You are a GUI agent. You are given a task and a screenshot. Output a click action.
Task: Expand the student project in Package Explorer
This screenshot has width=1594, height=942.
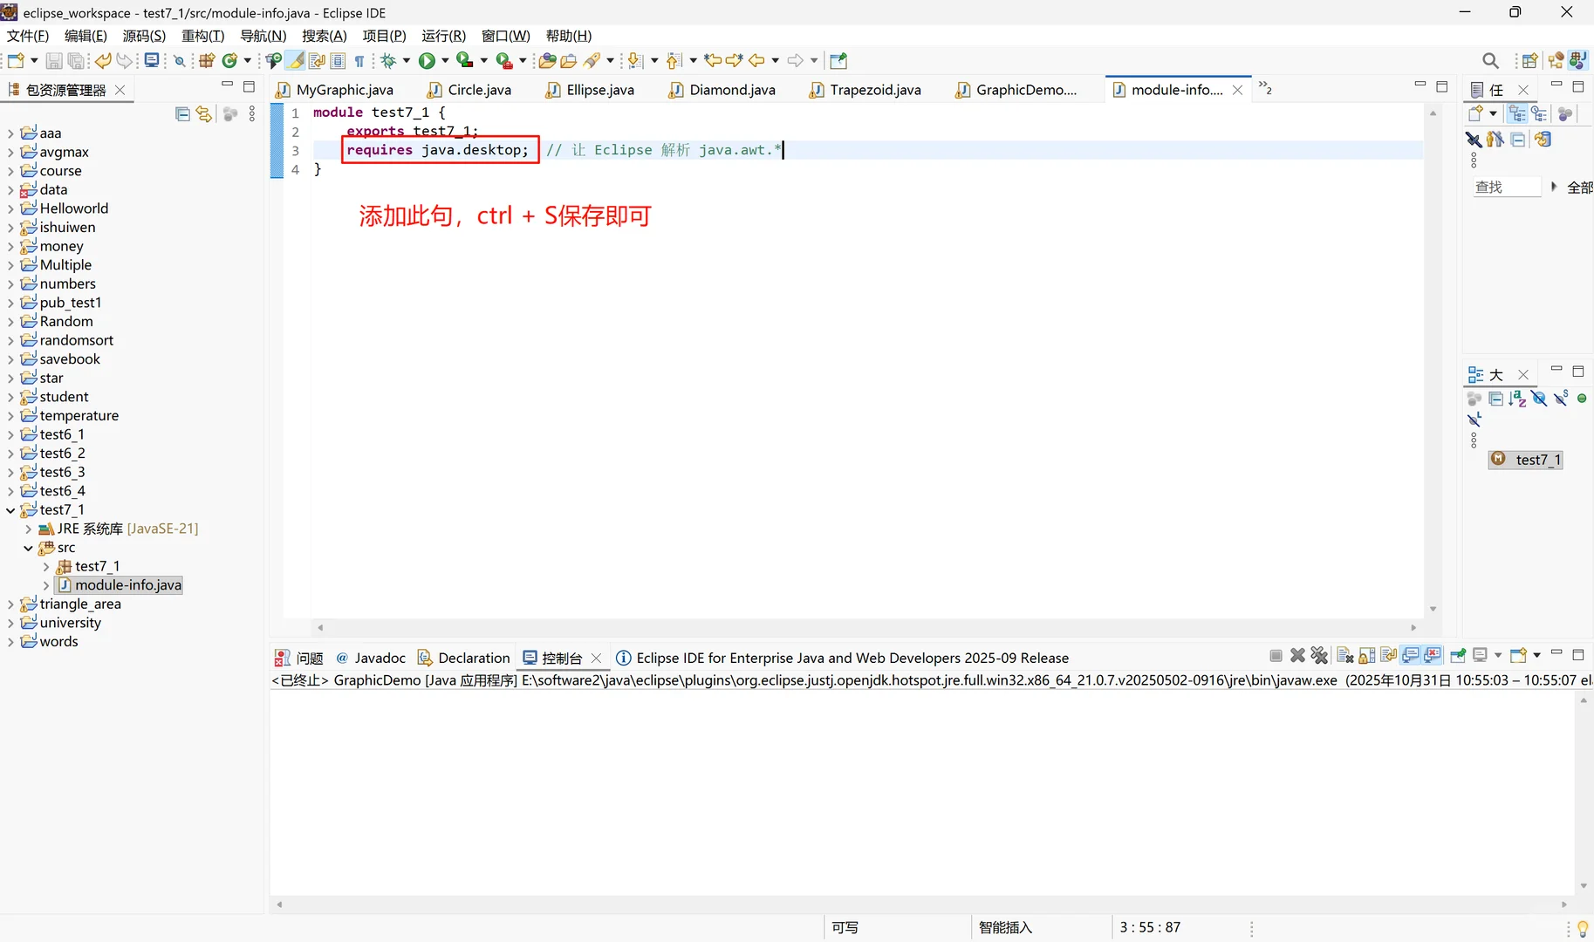11,397
